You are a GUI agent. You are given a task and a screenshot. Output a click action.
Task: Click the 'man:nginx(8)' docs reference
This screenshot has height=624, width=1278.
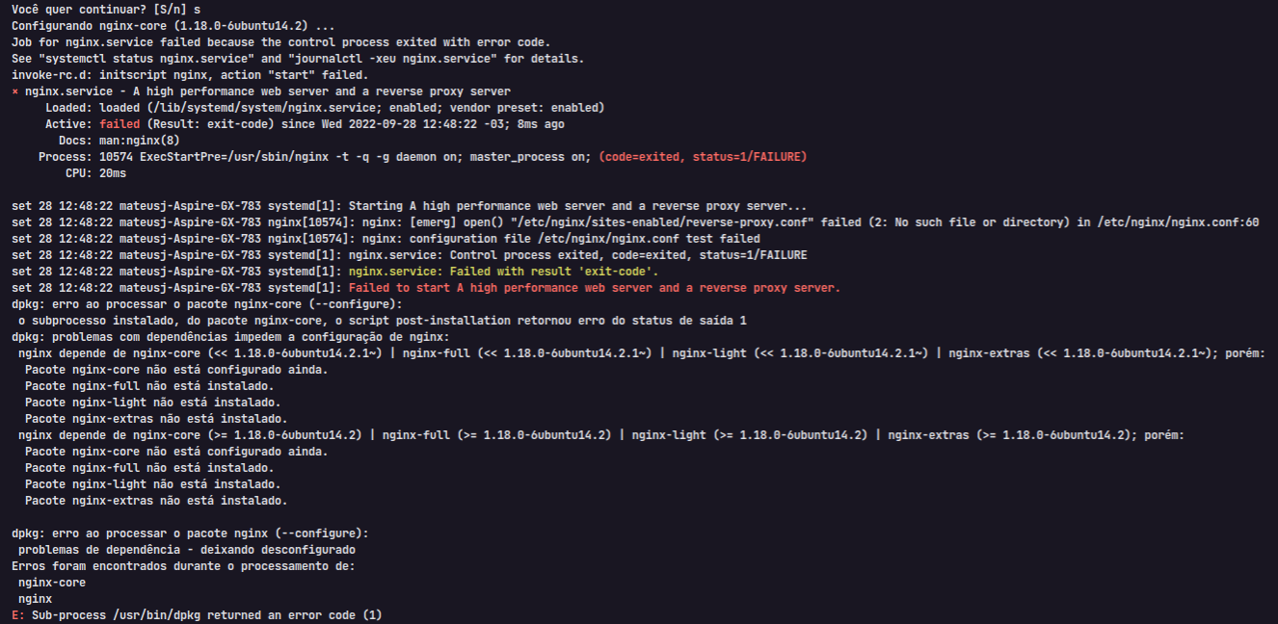pyautogui.click(x=140, y=141)
